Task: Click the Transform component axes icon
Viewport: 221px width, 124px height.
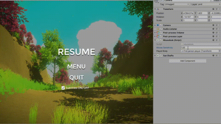Action: pyautogui.click(x=158, y=9)
